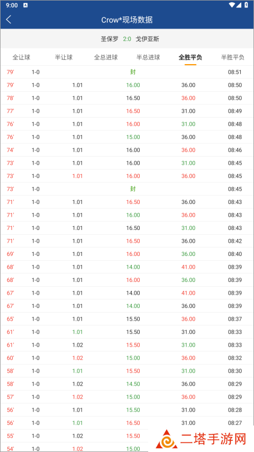This screenshot has height=452, width=254.
Task: Tap the battery icon in status bar
Action: pos(246,5)
